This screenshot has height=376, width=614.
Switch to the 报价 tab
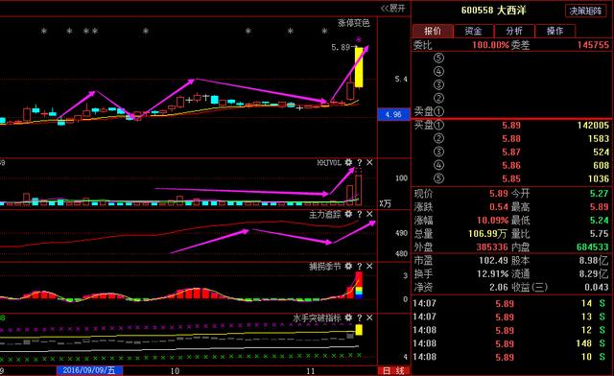click(433, 31)
